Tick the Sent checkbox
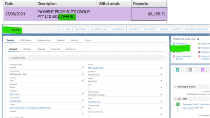The height and width of the screenshot is (118, 210). point(89,88)
